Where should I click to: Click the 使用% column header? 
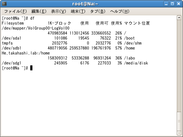tap(116, 23)
